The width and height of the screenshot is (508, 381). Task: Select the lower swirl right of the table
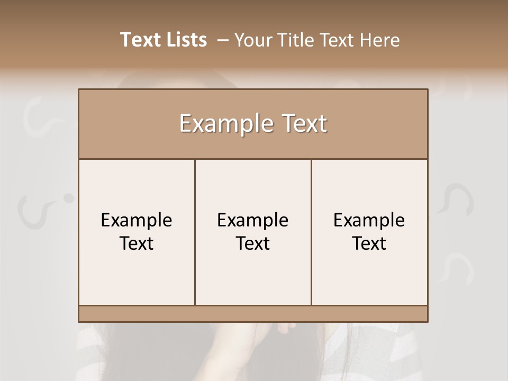(457, 268)
